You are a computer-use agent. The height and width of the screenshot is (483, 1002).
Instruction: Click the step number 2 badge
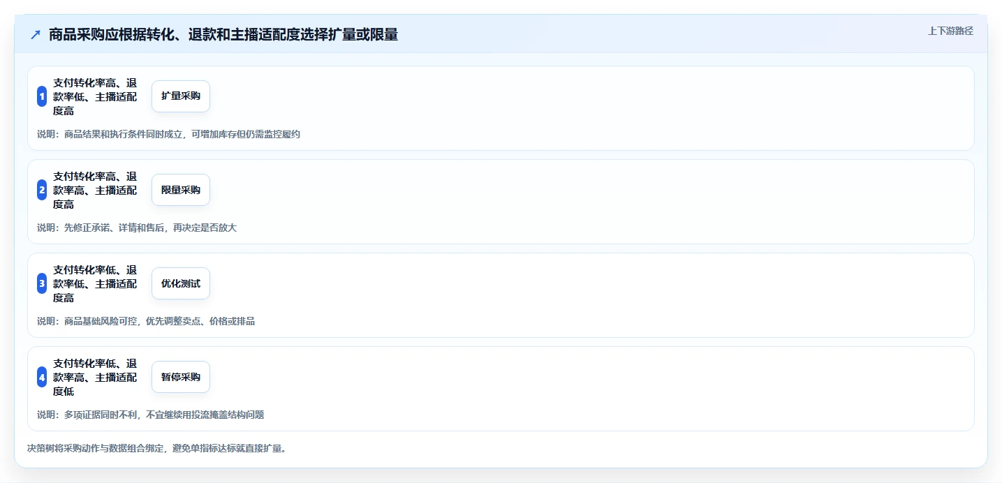pyautogui.click(x=42, y=190)
